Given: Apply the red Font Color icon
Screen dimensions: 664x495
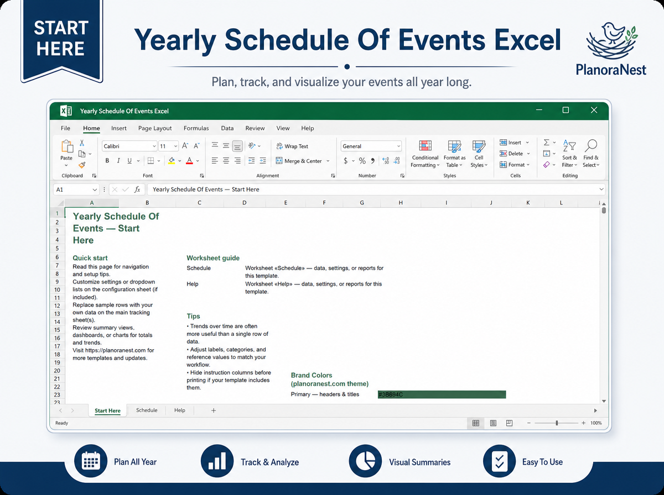Looking at the screenshot, I should pos(189,161).
